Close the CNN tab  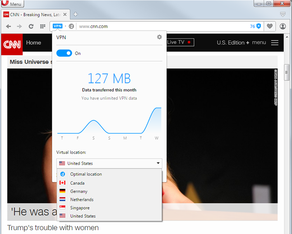point(65,14)
